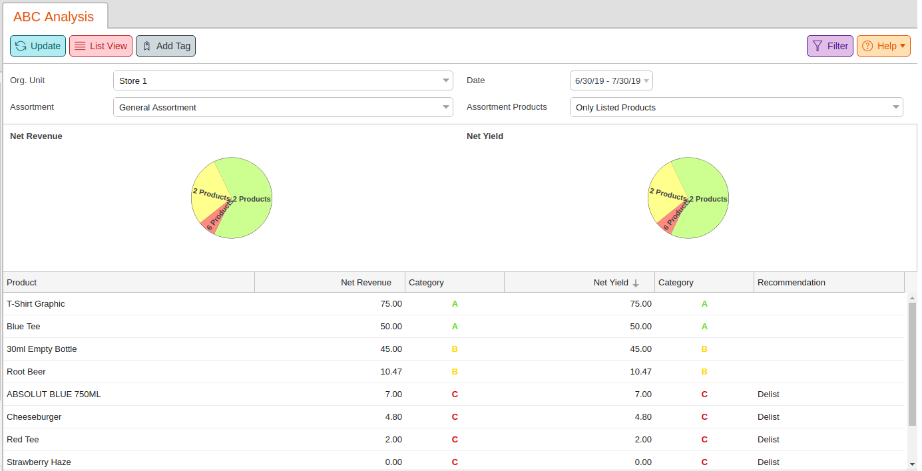Image resolution: width=922 pixels, height=471 pixels.
Task: Click the Update refresh icon
Action: coord(21,46)
